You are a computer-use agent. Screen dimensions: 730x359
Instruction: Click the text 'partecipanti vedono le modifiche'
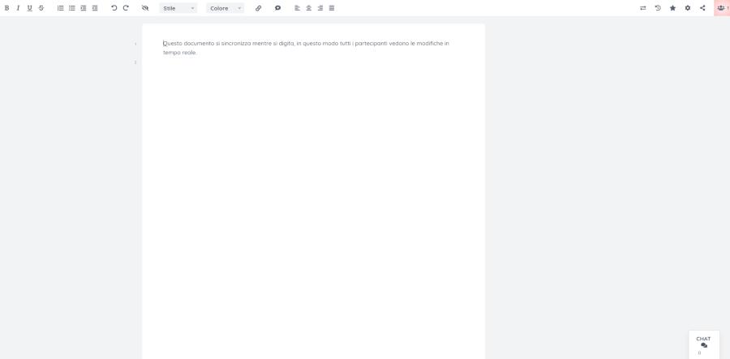click(399, 43)
